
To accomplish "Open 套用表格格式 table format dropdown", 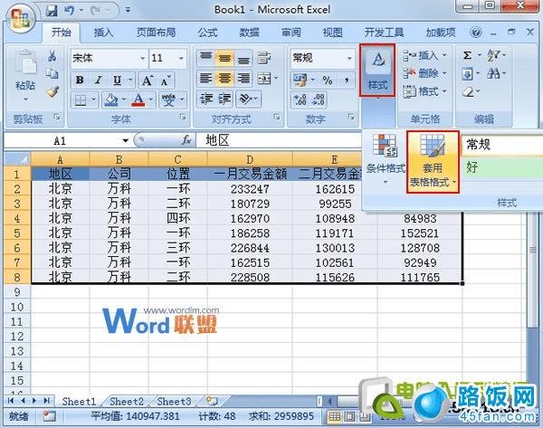I will [433, 162].
